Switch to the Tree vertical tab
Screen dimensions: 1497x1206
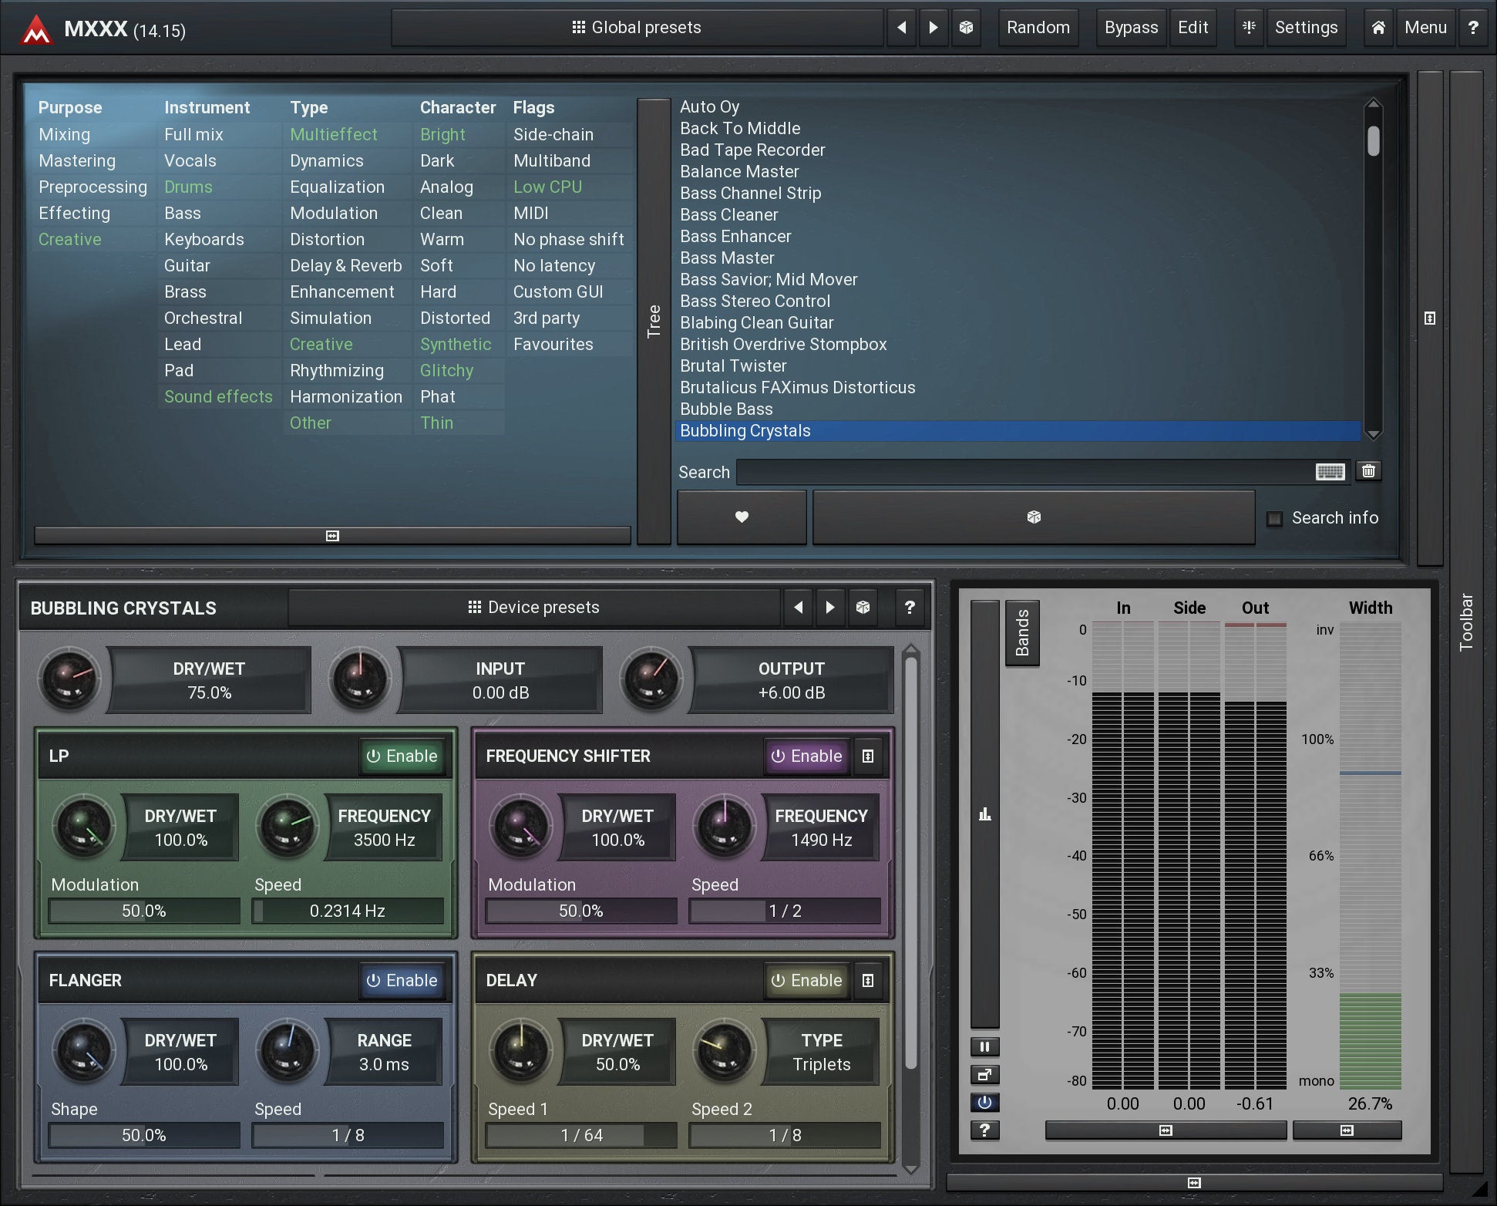[x=654, y=321]
